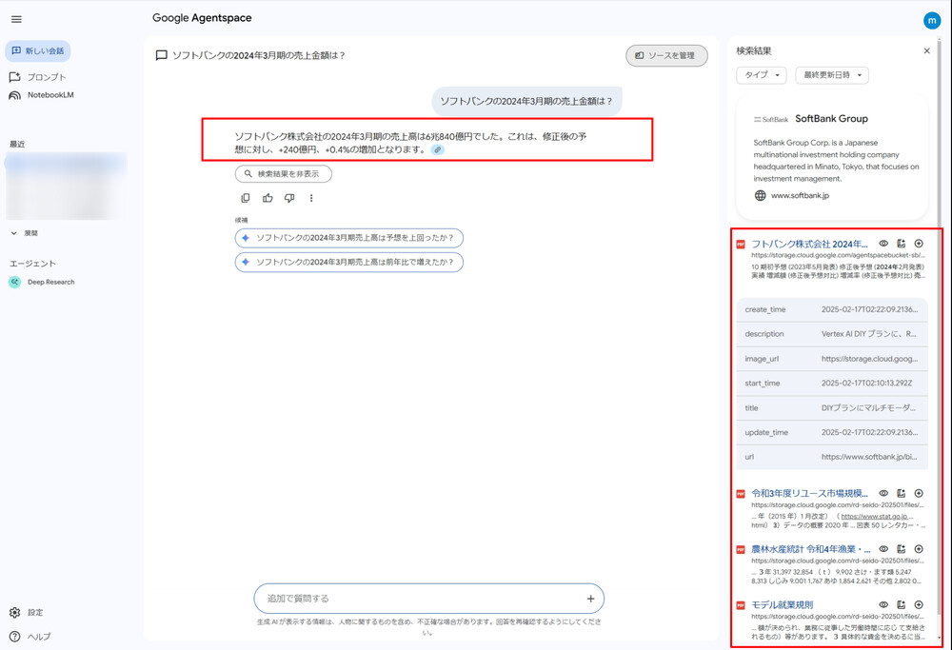Click the plus icon in the question input box
Viewport: 952px width, 650px height.
click(592, 599)
